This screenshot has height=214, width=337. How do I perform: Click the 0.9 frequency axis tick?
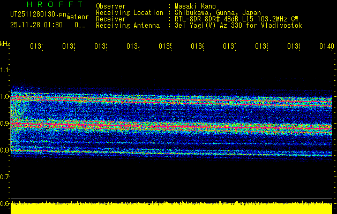(5, 124)
